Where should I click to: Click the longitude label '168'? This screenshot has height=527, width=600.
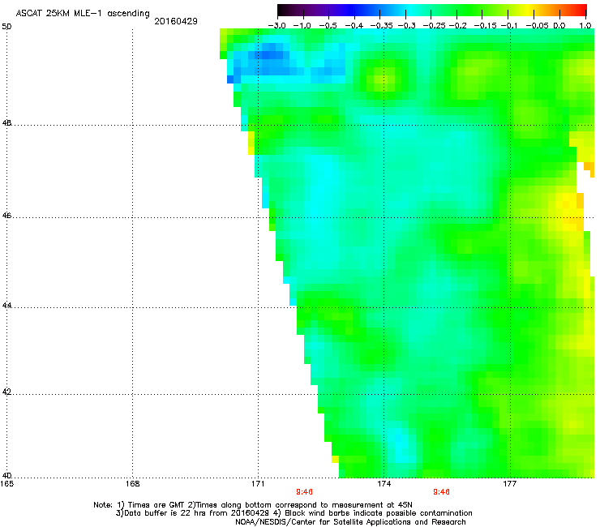[132, 484]
